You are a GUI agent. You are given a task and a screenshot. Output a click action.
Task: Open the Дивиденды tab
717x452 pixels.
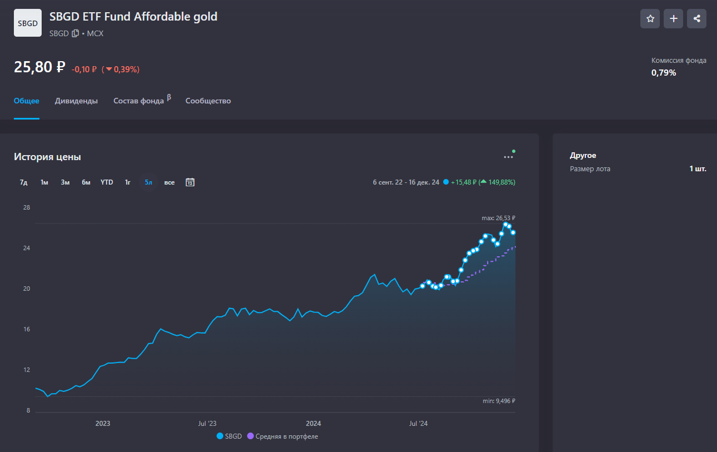tap(76, 101)
